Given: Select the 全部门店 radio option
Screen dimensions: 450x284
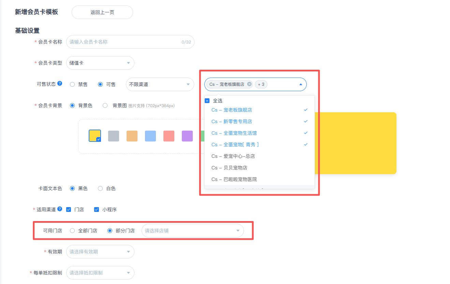Looking at the screenshot, I should point(72,231).
